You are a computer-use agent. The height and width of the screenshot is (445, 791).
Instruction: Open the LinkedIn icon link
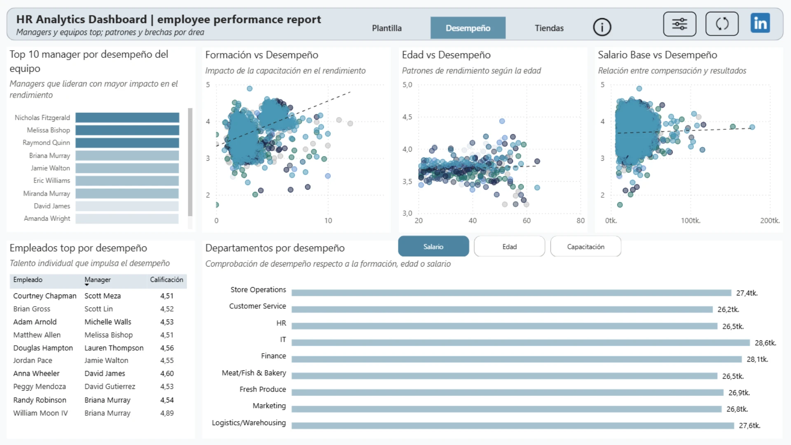[x=760, y=23]
